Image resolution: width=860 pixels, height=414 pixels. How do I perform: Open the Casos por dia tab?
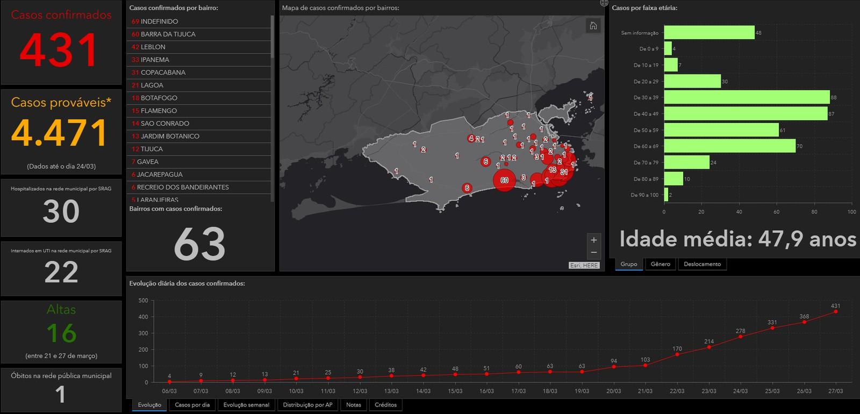[x=192, y=405]
